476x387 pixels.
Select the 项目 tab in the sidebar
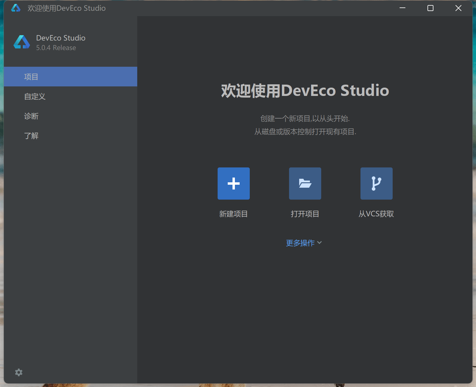(x=71, y=77)
